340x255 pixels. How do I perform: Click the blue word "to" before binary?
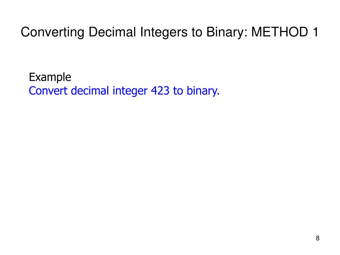point(178,91)
